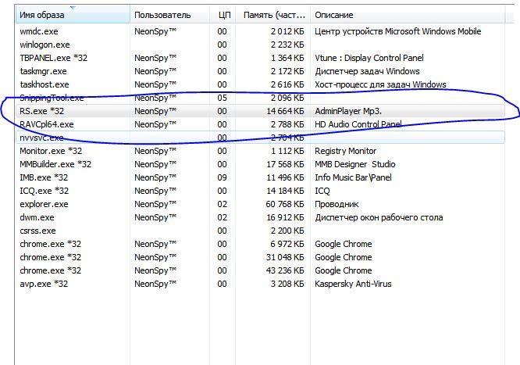Click the MMB Designer Studio description
The image size is (520, 365).
(354, 164)
